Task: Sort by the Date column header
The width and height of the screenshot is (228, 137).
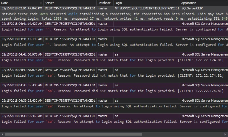Action: (x=21, y=3)
